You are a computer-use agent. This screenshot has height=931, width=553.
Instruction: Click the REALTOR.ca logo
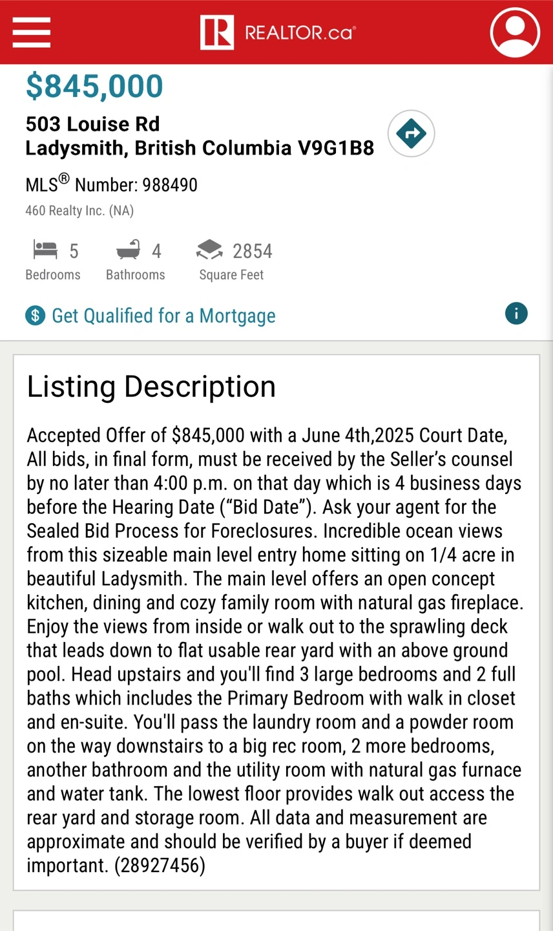click(x=278, y=32)
